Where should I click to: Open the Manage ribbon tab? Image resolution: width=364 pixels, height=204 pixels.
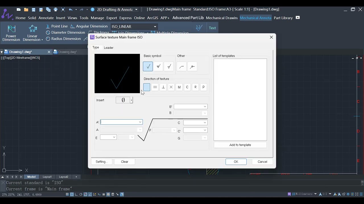pyautogui.click(x=98, y=18)
